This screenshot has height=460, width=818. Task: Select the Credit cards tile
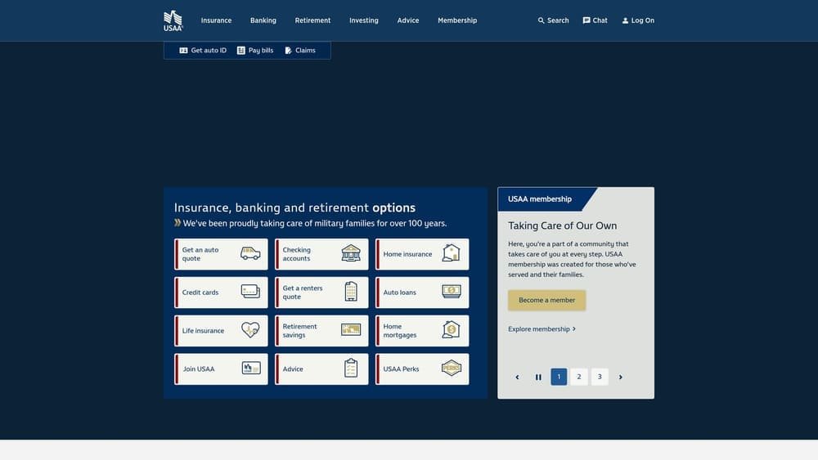point(221,293)
